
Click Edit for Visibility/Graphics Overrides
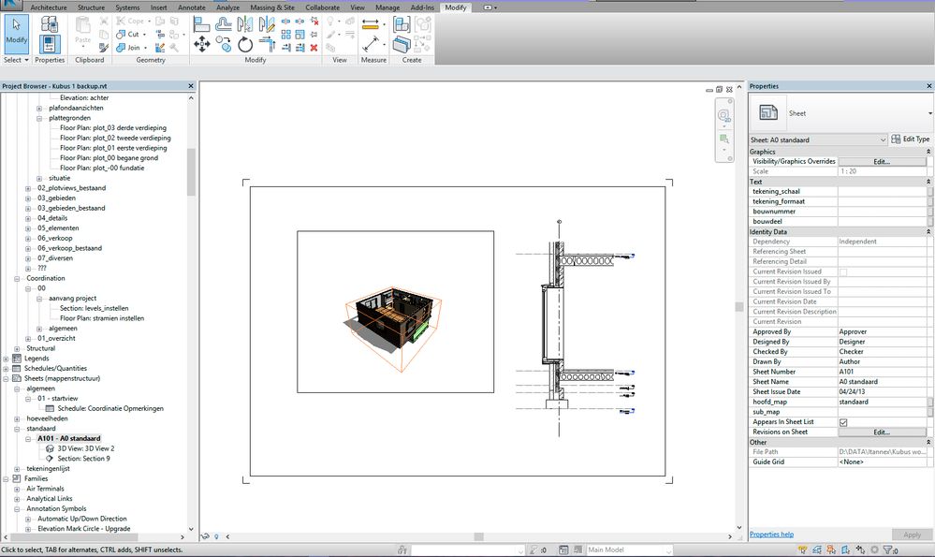882,162
